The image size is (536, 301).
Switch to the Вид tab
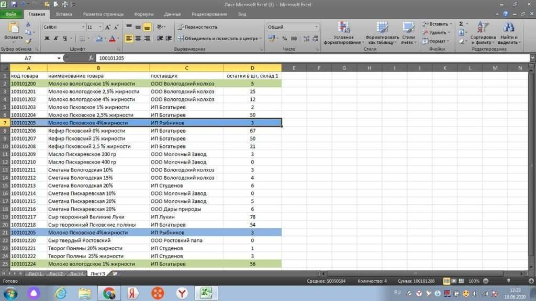[x=242, y=14]
